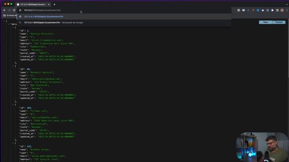The height and width of the screenshot is (162, 289).
Task: Collapse the Tillman Ltd customer object
Action: pyautogui.click(x=13, y=104)
